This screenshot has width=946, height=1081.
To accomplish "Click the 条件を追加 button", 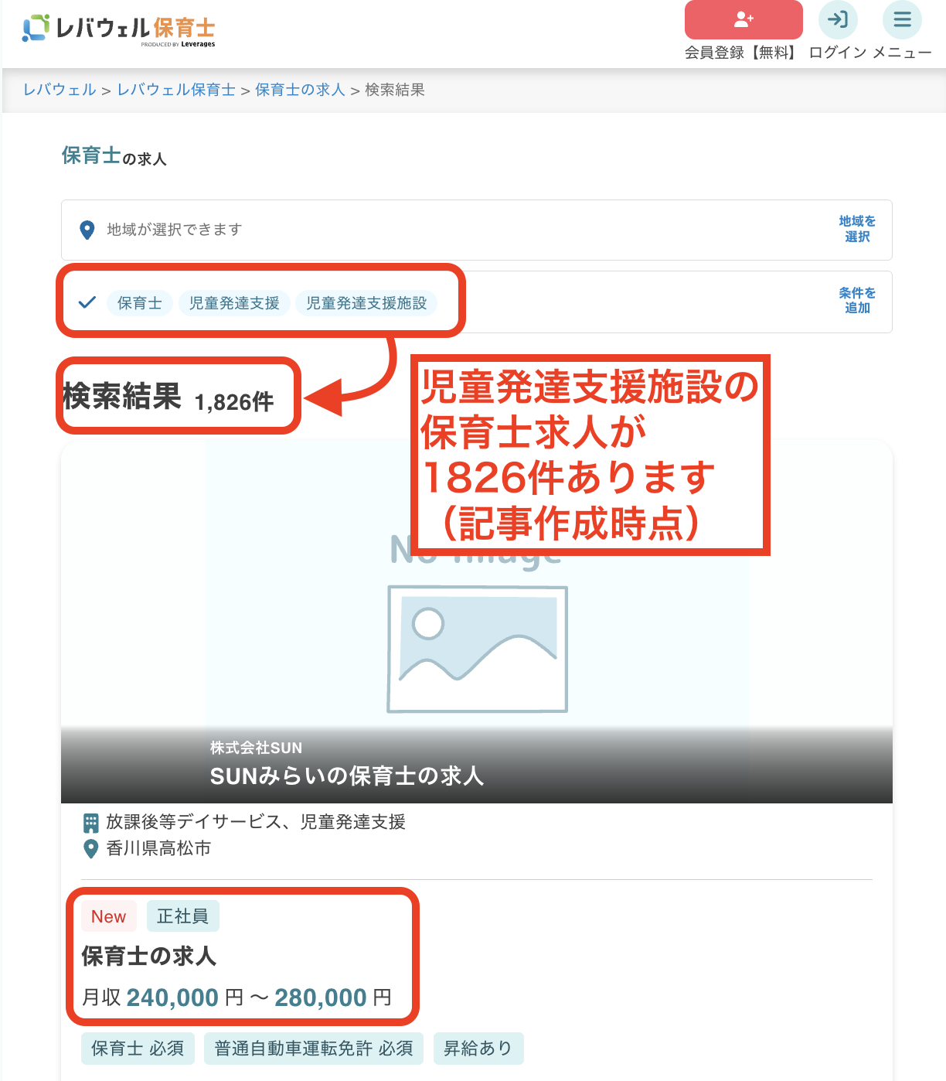I will [x=857, y=301].
